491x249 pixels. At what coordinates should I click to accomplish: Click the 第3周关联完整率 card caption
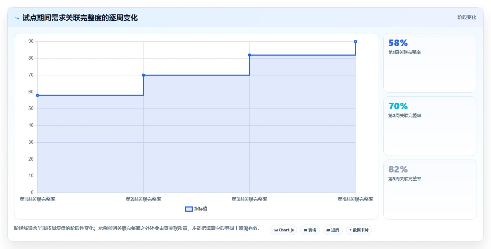click(x=405, y=179)
